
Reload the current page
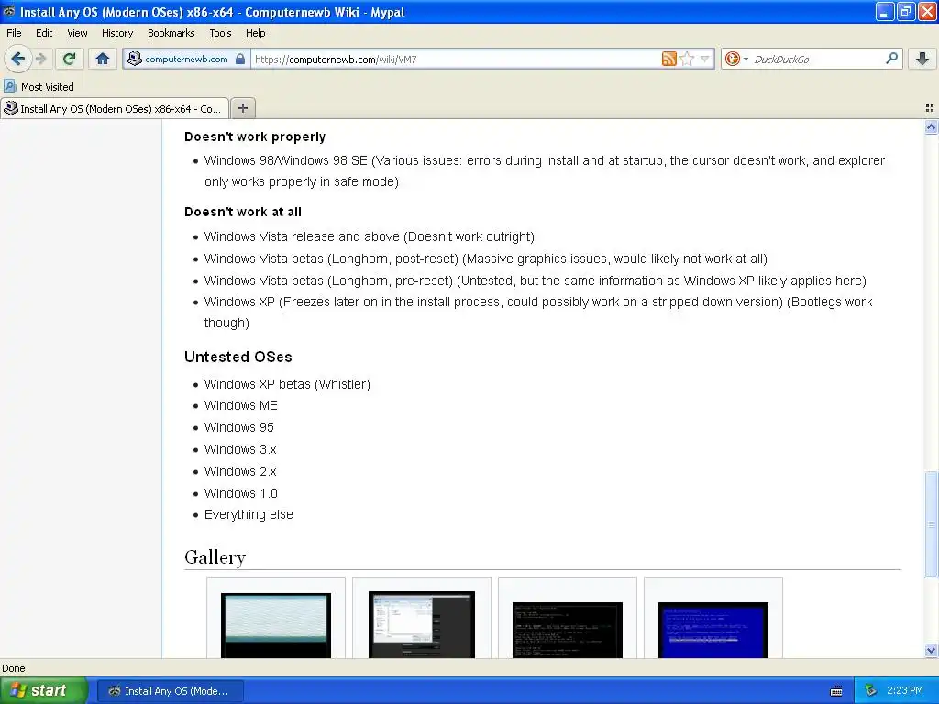(x=69, y=59)
